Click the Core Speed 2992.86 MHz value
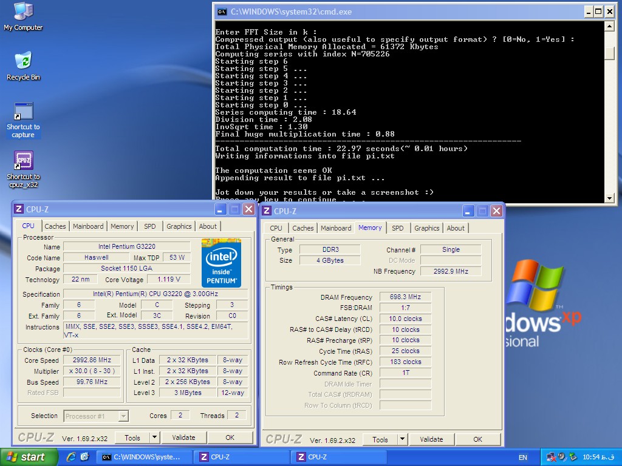622x466 pixels. click(x=92, y=360)
